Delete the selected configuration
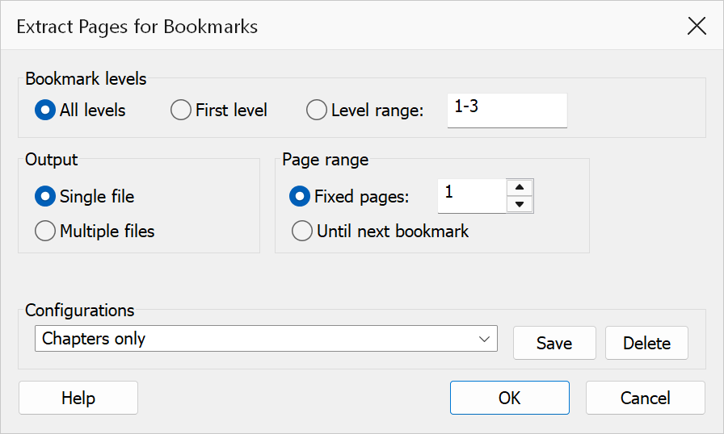This screenshot has height=434, width=724. (646, 343)
